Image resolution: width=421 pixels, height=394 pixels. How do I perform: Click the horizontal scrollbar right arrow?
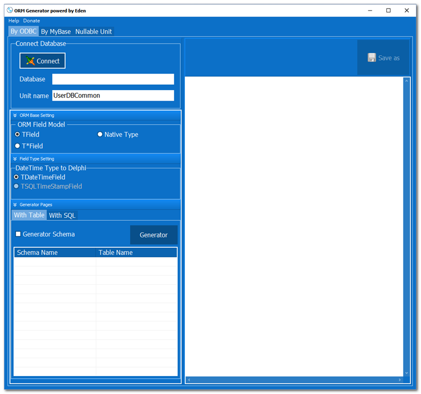point(400,380)
